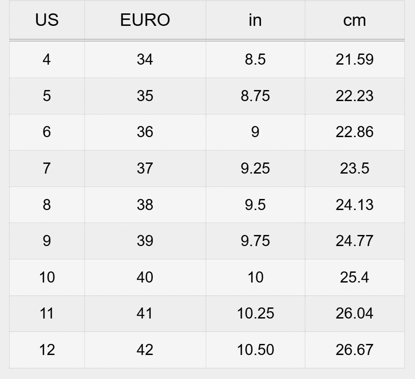
Task: Click the 10.25 inches cell
Action: click(255, 313)
